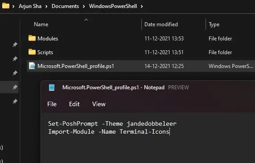Click the pin icon beside Modules row
Viewport: 255px width, 163px height.
[15, 44]
